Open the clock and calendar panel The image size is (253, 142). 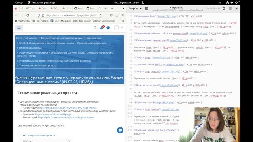pyautogui.click(x=126, y=3)
